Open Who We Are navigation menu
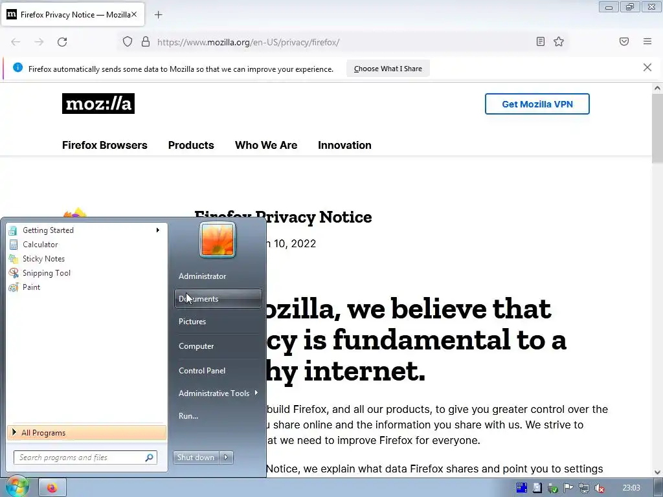Viewport: 663px width, 497px height. pyautogui.click(x=266, y=145)
